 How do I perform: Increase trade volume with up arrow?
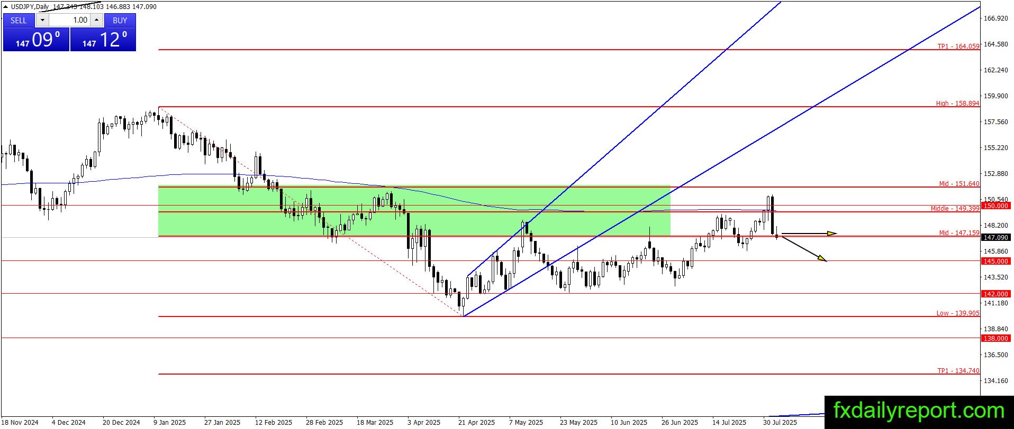(x=96, y=20)
